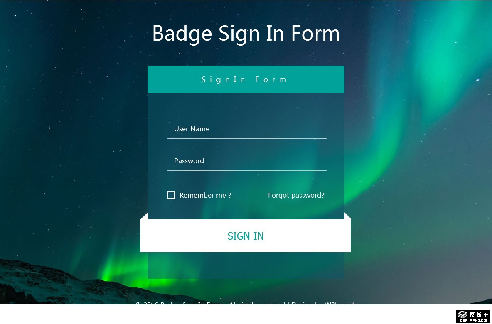Click the MOBANWANG.COM watermark text

tap(473, 320)
